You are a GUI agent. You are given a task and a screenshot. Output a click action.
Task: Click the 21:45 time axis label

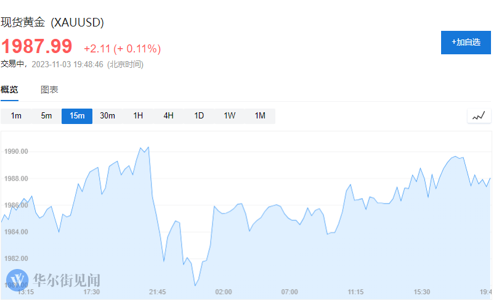coord(158,291)
